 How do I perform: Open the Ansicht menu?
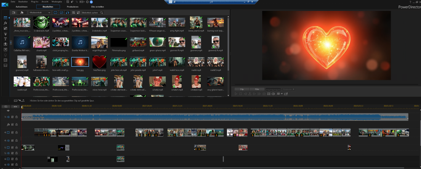click(x=45, y=2)
